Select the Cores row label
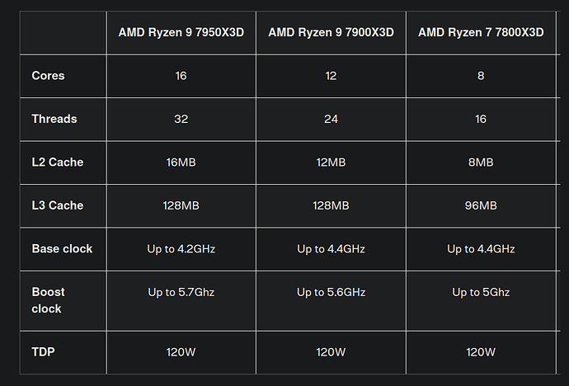This screenshot has width=569, height=386. click(x=48, y=75)
